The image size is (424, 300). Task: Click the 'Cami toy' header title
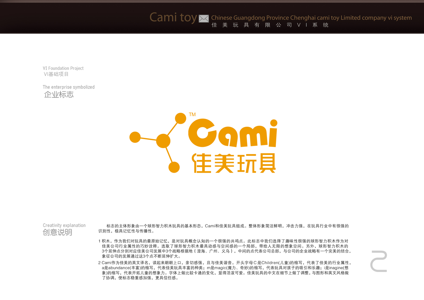173,17
